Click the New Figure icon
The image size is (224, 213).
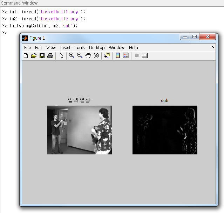(x=26, y=56)
